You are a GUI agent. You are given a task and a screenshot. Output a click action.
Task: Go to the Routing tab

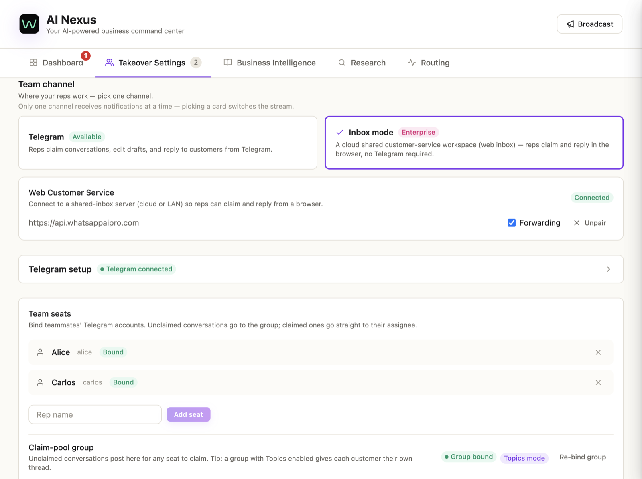429,63
